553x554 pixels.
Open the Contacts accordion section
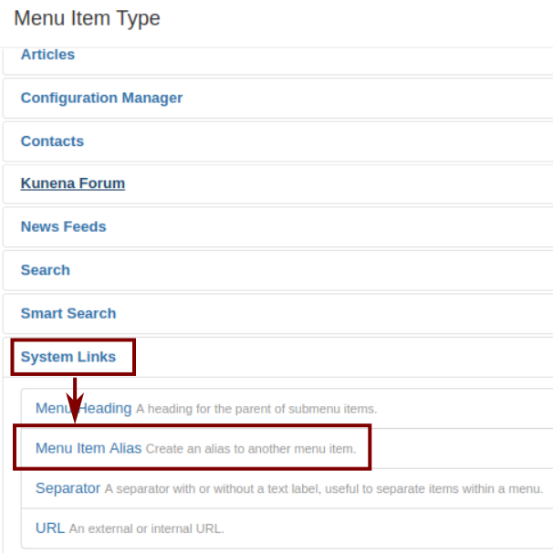(52, 141)
